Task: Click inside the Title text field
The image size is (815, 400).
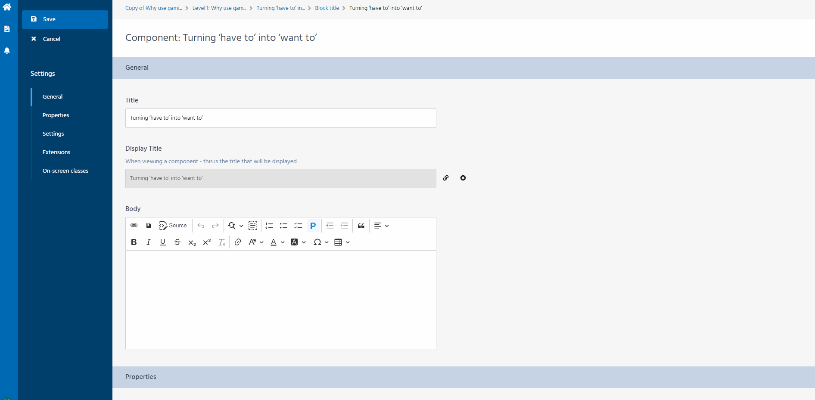Action: click(280, 118)
